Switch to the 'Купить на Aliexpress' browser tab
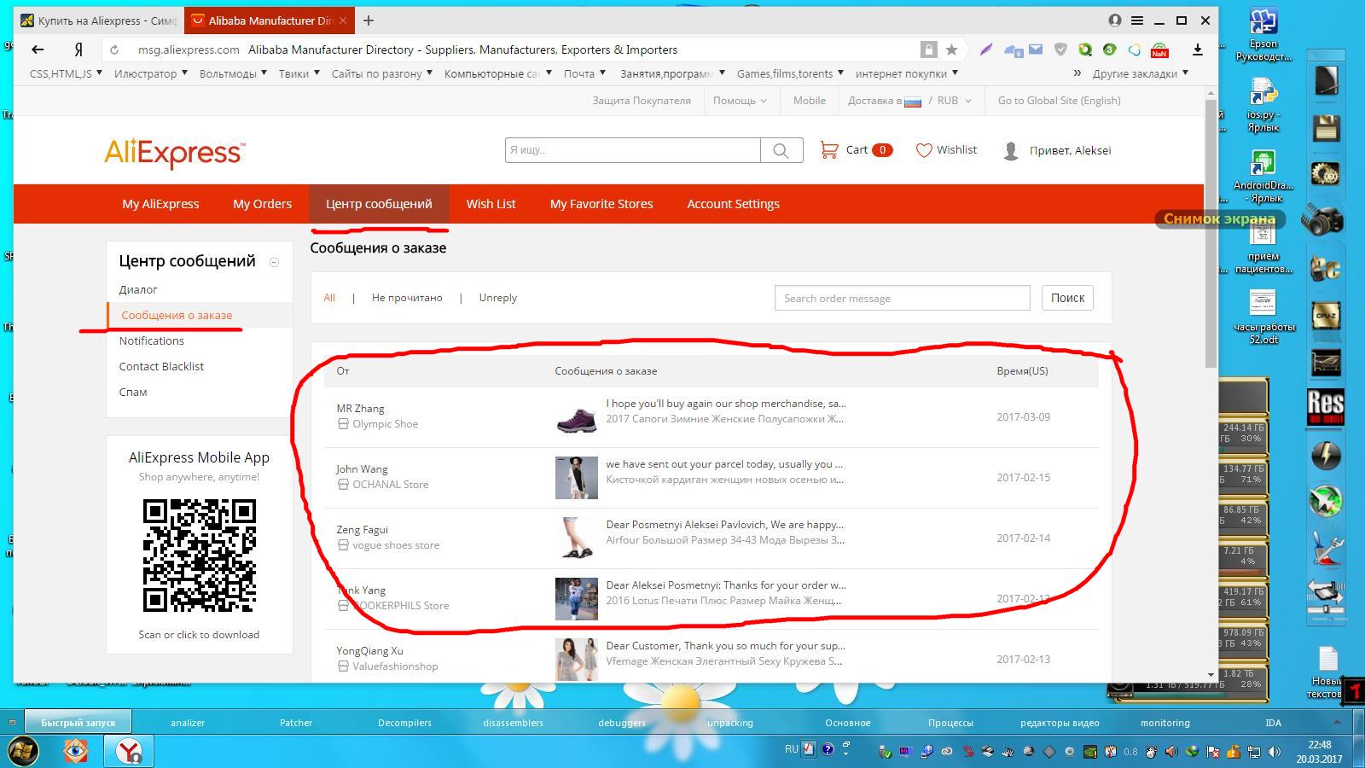Image resolution: width=1365 pixels, height=768 pixels. point(99,20)
